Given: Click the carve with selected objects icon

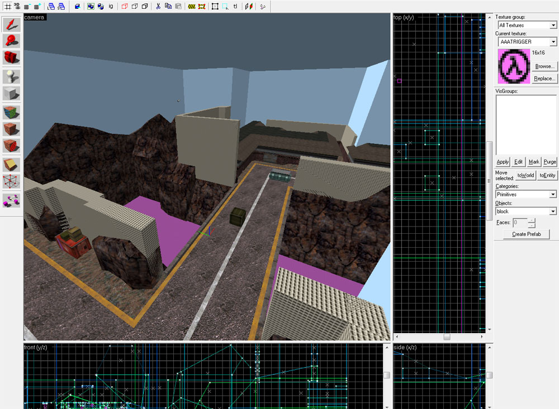Looking at the screenshot, I should [77, 6].
